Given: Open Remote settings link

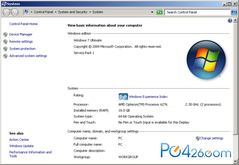Looking at the screenshot, I should pyautogui.click(x=21, y=42).
